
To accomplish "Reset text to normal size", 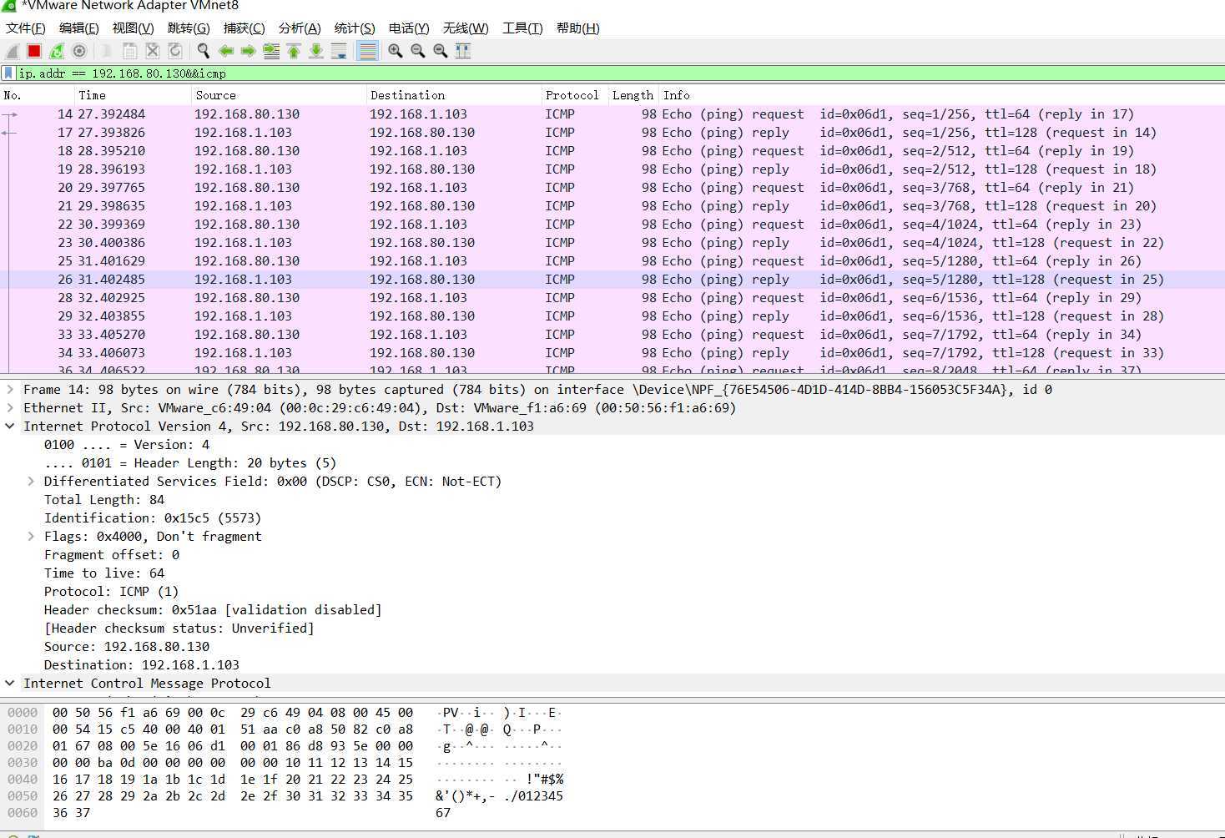I will pyautogui.click(x=441, y=51).
